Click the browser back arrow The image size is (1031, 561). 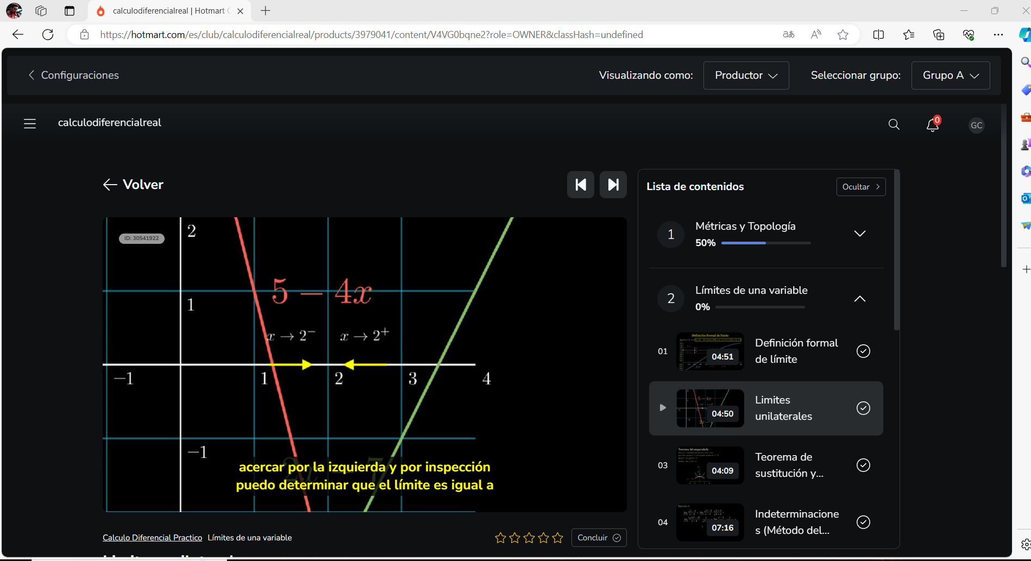(x=18, y=35)
